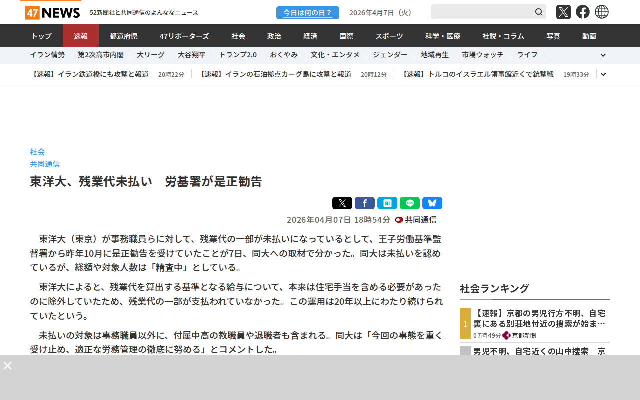This screenshot has width=640, height=400.
Task: Select the 市場ウォッチ topic link
Action: pos(483,55)
